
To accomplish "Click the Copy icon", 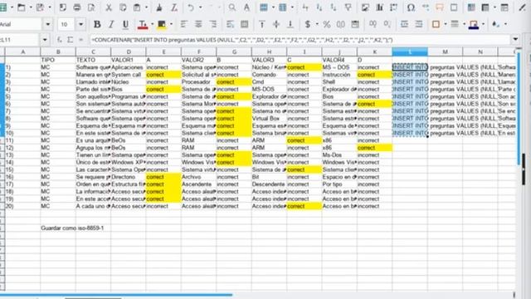I will [x=123, y=7].
